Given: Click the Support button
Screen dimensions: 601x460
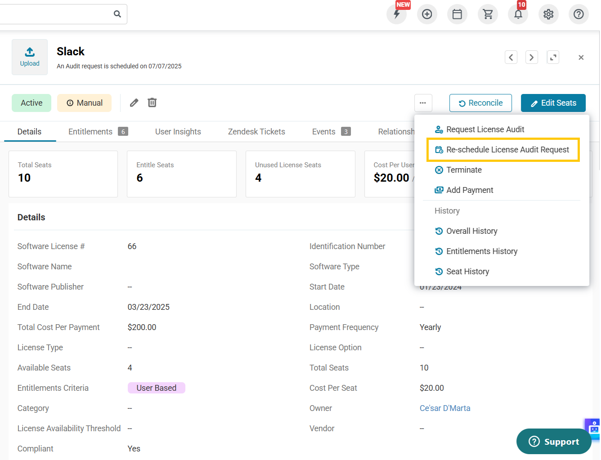Looking at the screenshot, I should (x=554, y=442).
